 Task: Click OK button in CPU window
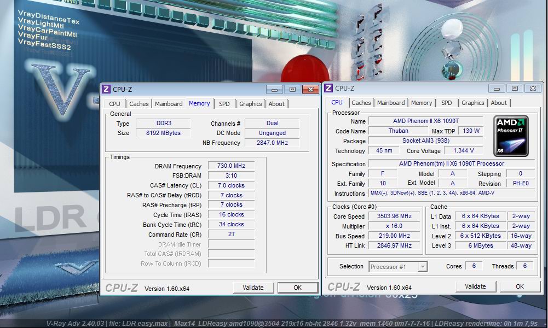coord(520,286)
